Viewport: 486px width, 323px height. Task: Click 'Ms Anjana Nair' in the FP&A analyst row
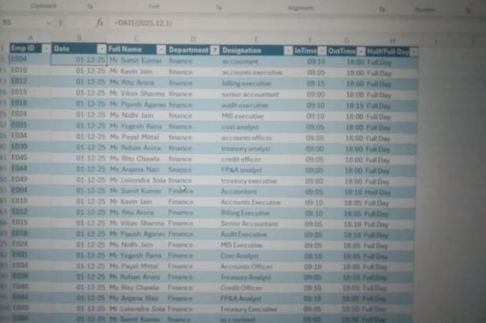tap(134, 170)
